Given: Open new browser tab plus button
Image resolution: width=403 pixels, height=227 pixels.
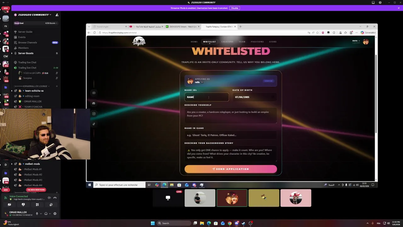Looking at the screenshot, I should click(241, 26).
